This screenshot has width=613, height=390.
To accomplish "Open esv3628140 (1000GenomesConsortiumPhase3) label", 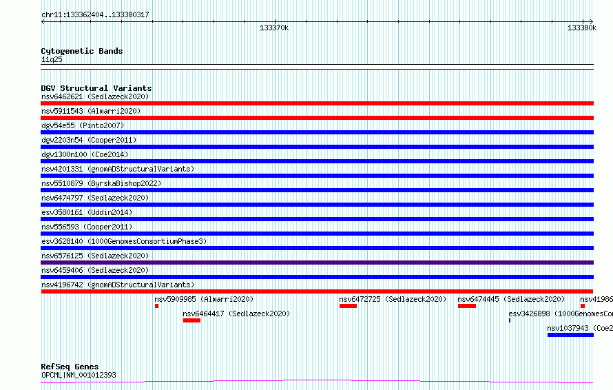I will click(124, 241).
